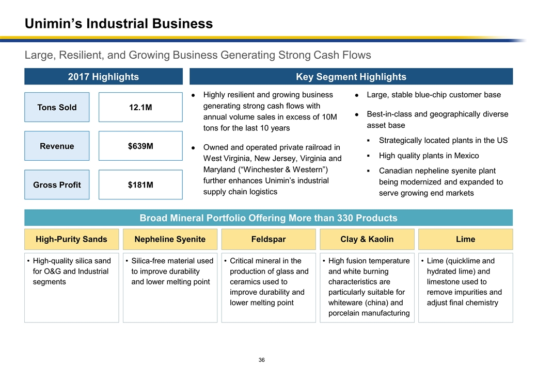Click the page number 36

point(262,359)
